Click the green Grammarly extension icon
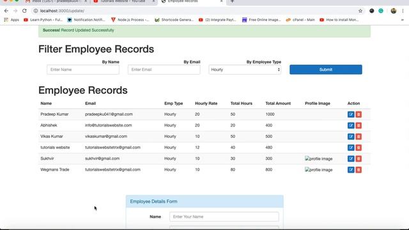The width and height of the screenshot is (409, 230). pos(381,11)
